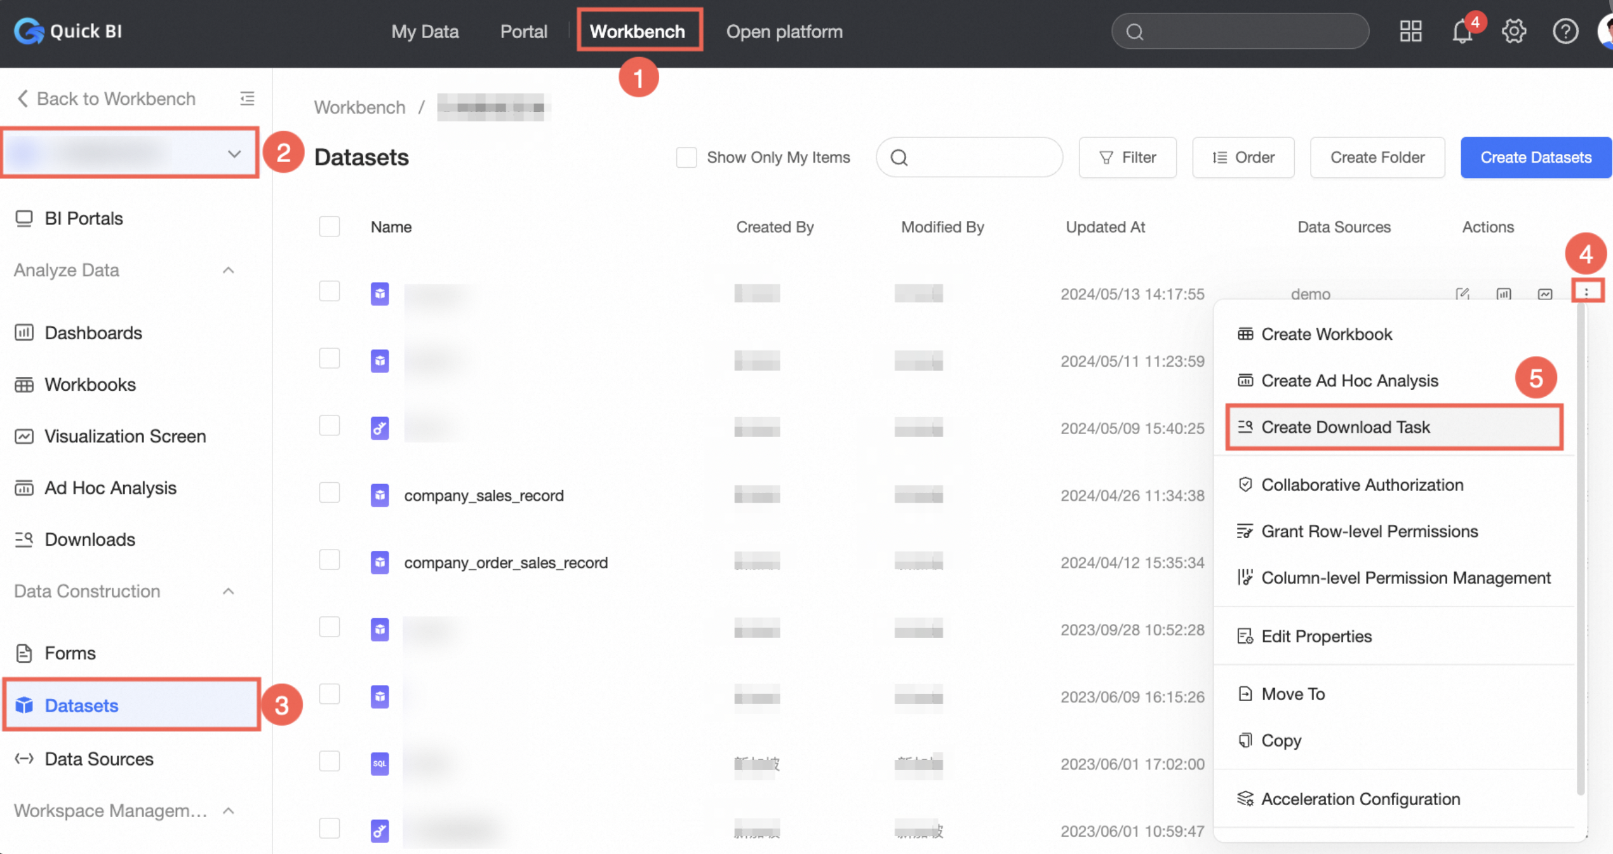The image size is (1613, 854).
Task: Click the settings gear icon
Action: point(1514,31)
